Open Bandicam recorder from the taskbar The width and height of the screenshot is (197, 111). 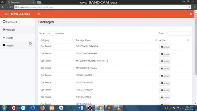(x=90, y=108)
